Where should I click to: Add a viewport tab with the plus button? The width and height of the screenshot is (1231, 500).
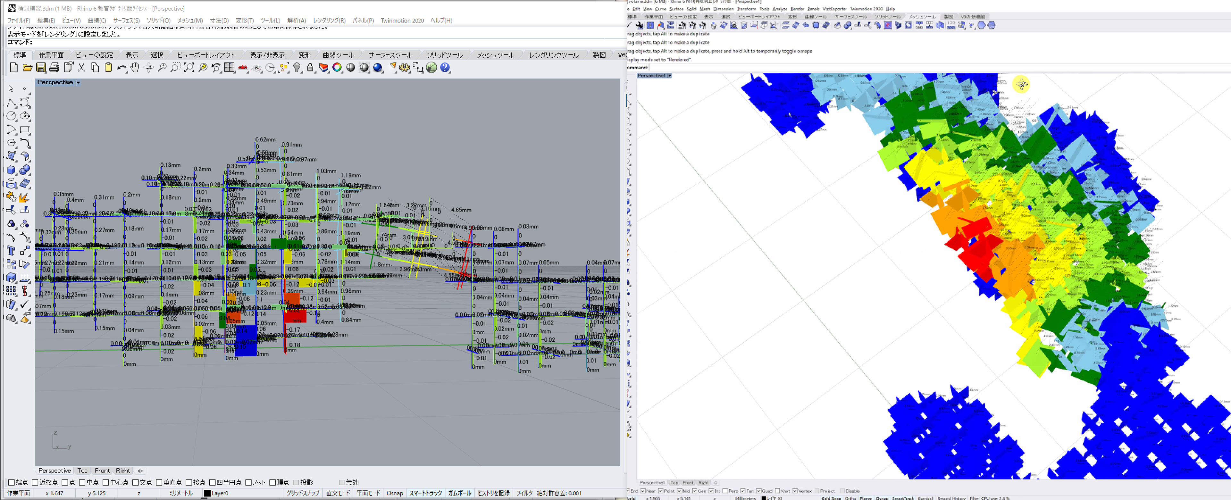(x=140, y=471)
